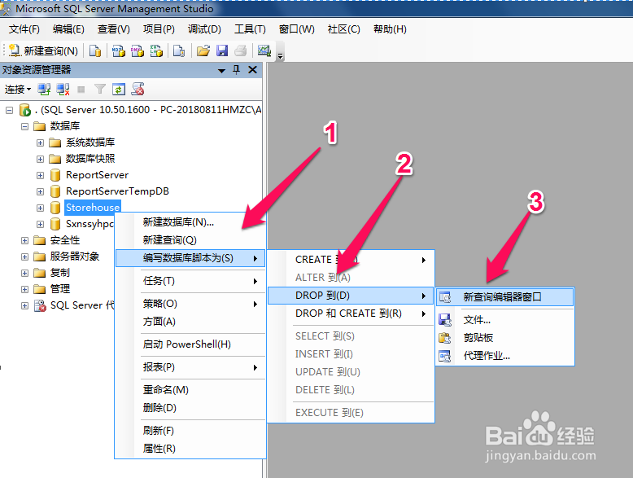
Task: Expand the ReportServerTempDB database node
Action: click(40, 191)
